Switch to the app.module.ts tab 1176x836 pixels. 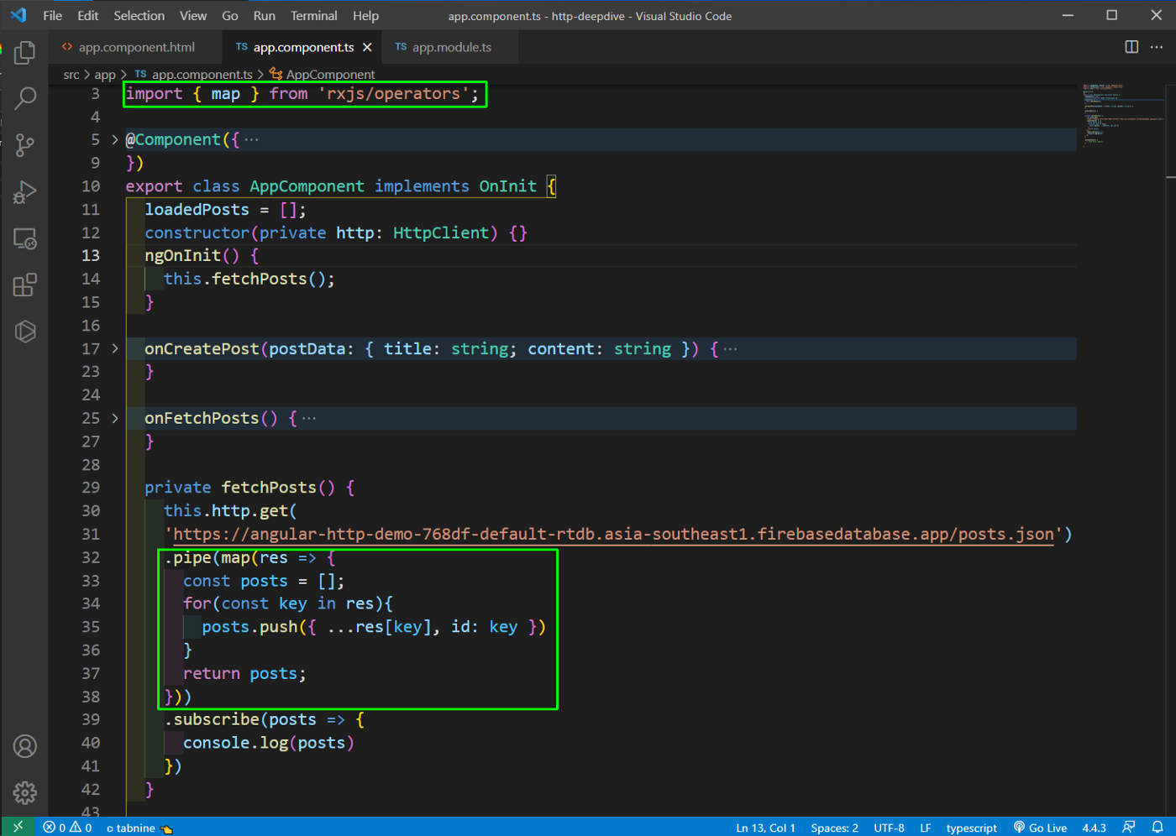[451, 47]
